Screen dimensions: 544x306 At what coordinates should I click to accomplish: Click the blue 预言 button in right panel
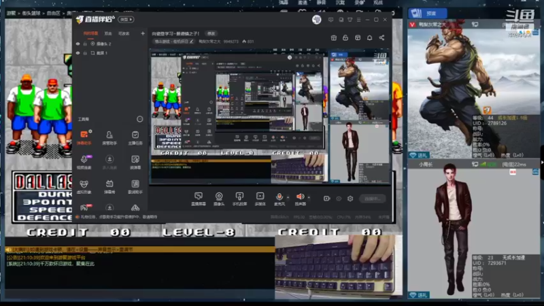click(428, 14)
